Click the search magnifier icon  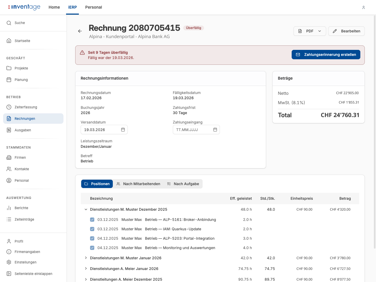point(9,23)
